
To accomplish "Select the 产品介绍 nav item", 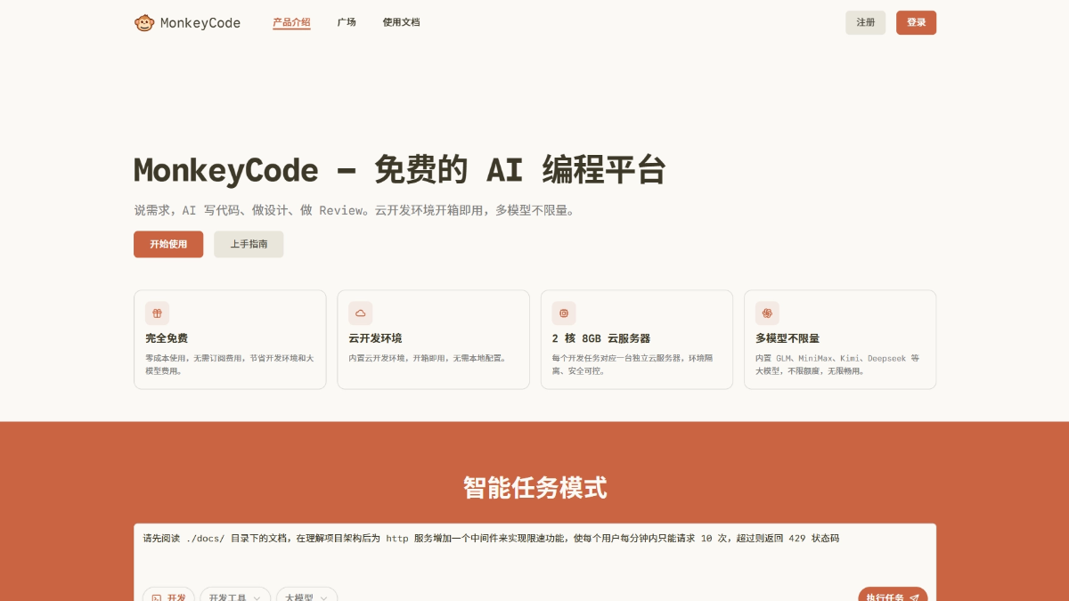I will tap(291, 22).
